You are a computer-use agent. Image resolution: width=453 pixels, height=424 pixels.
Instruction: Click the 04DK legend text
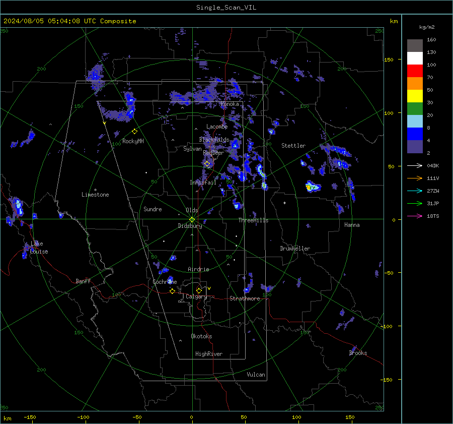(x=433, y=166)
